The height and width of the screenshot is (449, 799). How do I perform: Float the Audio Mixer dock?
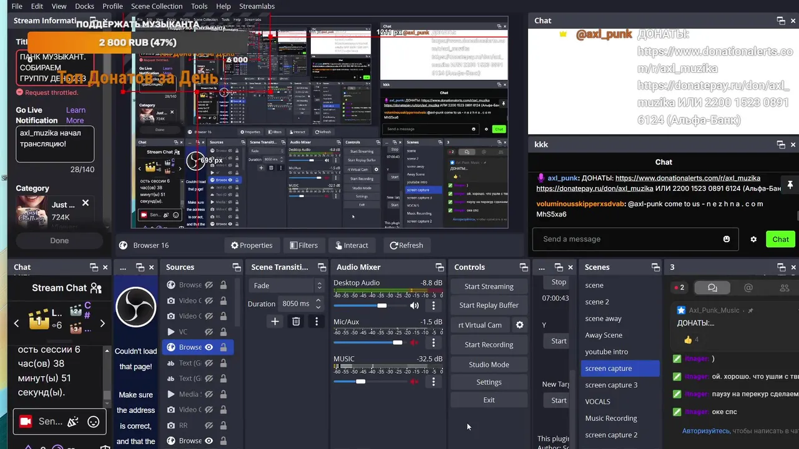coord(439,267)
